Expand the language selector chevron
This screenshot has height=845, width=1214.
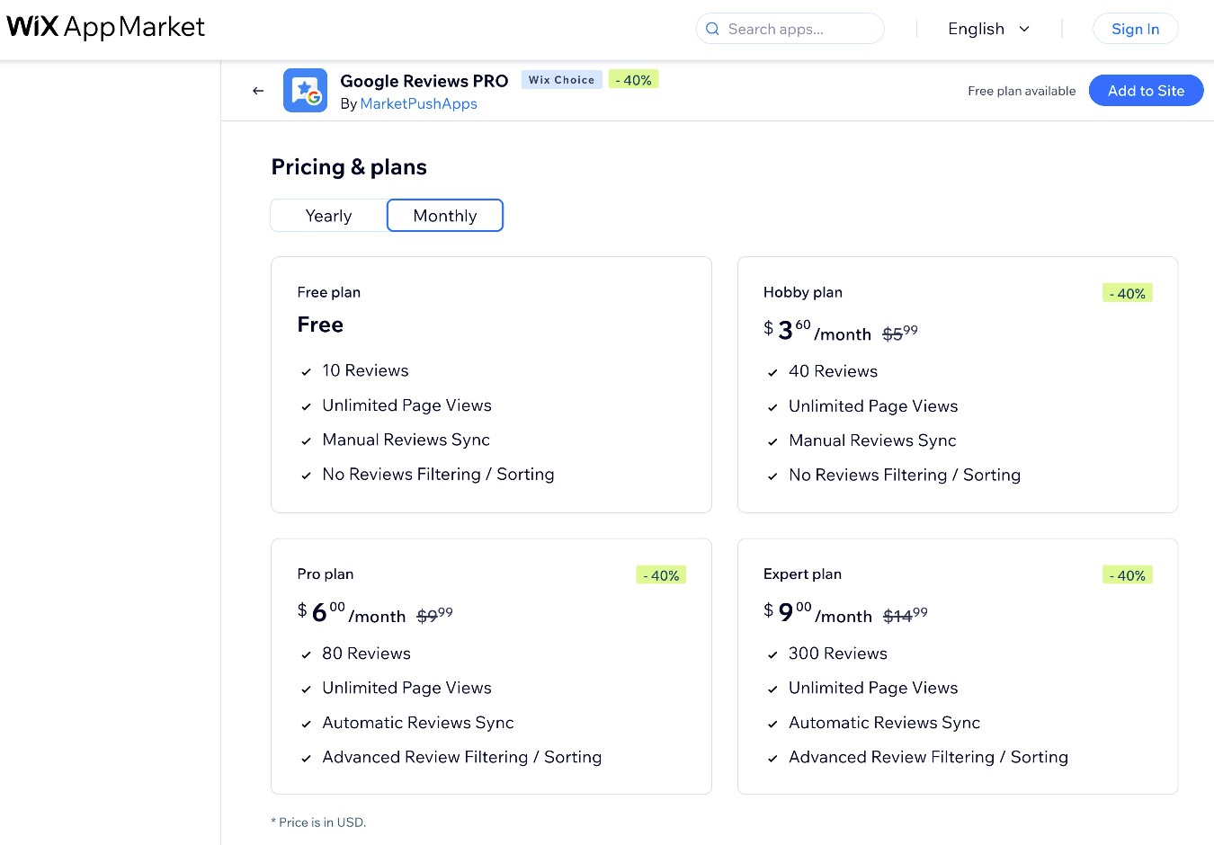click(1024, 29)
